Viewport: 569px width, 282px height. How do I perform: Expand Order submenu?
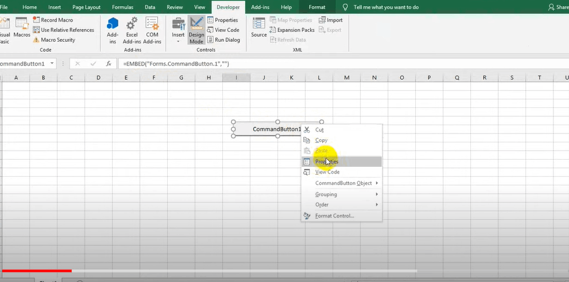point(342,205)
